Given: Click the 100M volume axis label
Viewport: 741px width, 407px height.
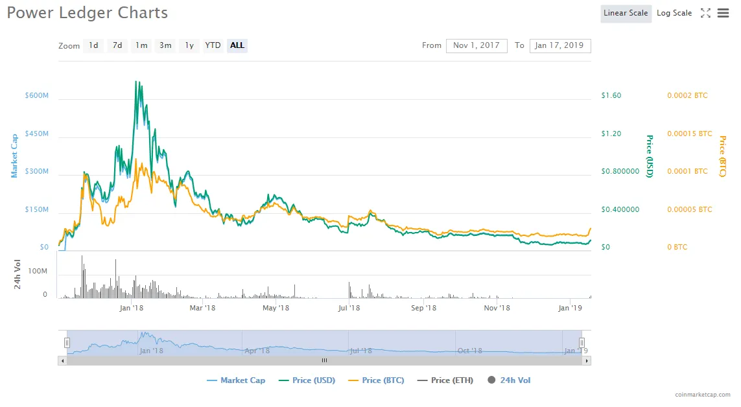Looking at the screenshot, I should click(x=38, y=271).
